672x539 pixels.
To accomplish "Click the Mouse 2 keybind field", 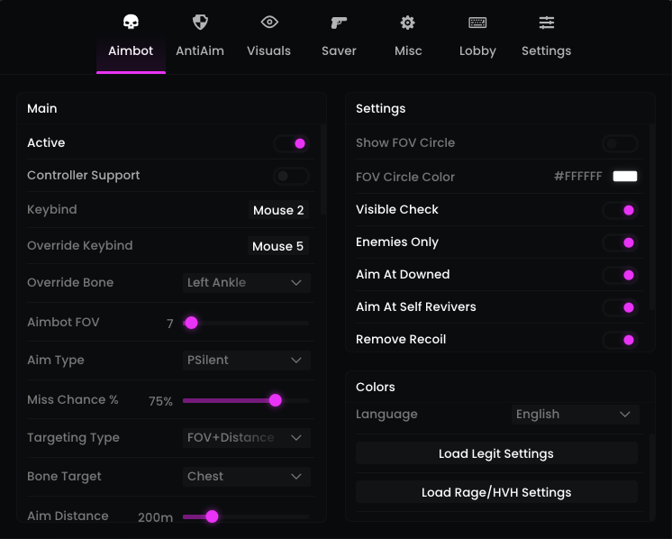I will click(278, 211).
